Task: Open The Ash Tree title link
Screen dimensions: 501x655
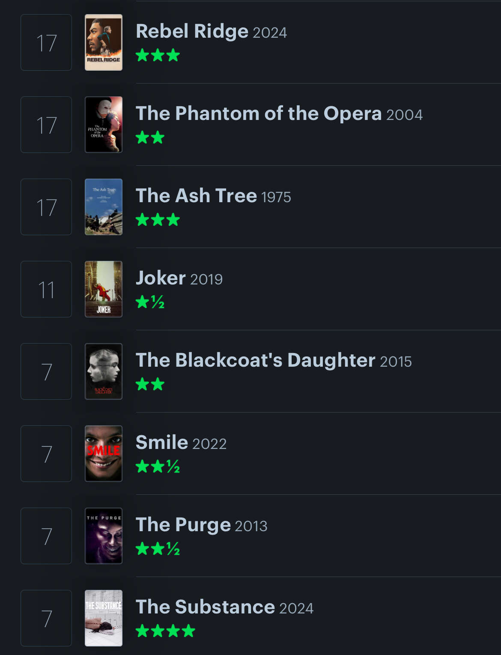Action: 196,196
